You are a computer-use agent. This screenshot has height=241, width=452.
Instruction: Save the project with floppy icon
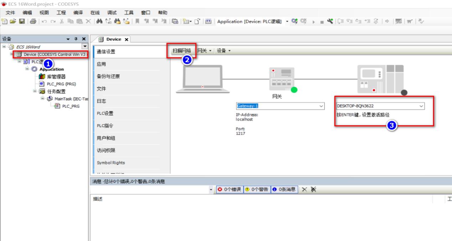click(x=22, y=21)
